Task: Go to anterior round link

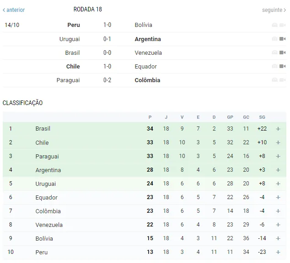Action: point(14,10)
